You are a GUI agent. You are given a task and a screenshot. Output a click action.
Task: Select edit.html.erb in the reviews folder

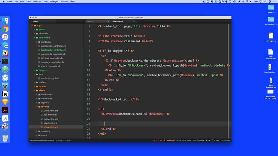coord(50,115)
